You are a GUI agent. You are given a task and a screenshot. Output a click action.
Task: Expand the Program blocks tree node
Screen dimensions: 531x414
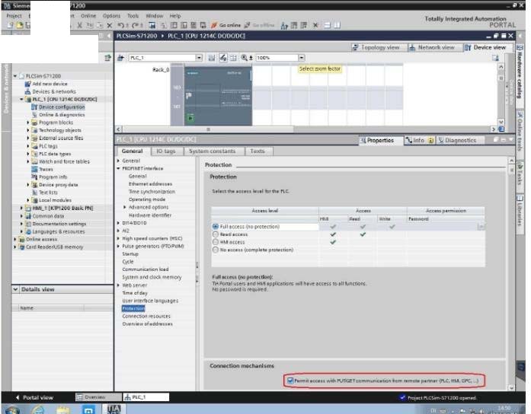(28, 123)
